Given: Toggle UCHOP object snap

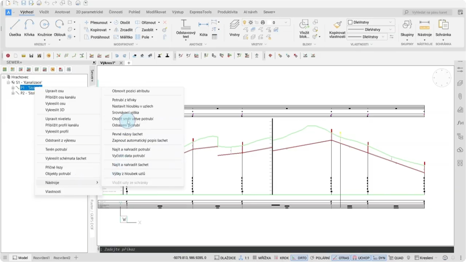Looking at the screenshot, I should (x=361, y=258).
